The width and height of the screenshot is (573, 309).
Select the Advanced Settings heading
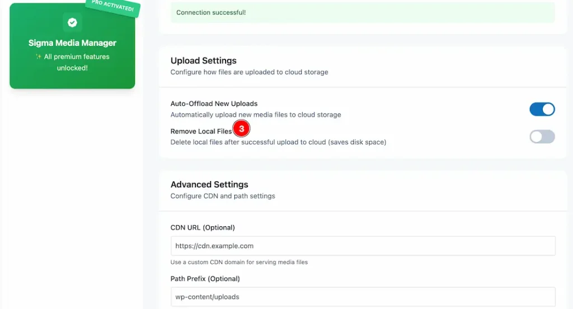point(209,184)
